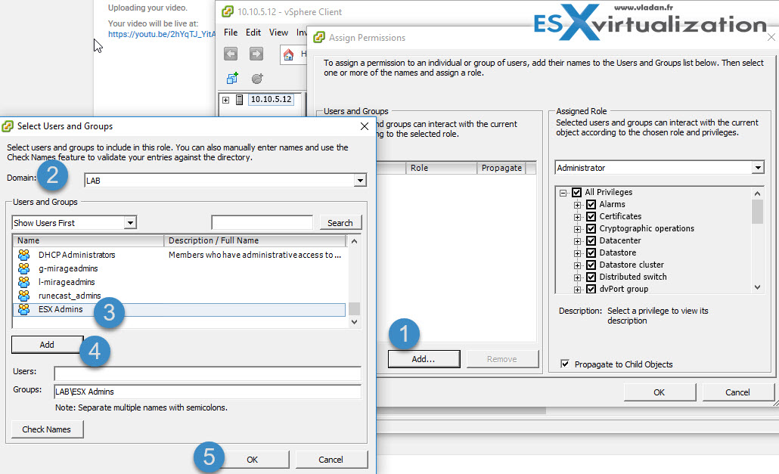Click the scheduled task icon in the toolbar

256,79
